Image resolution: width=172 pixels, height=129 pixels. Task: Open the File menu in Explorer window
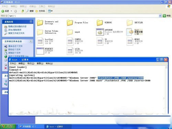(5, 6)
